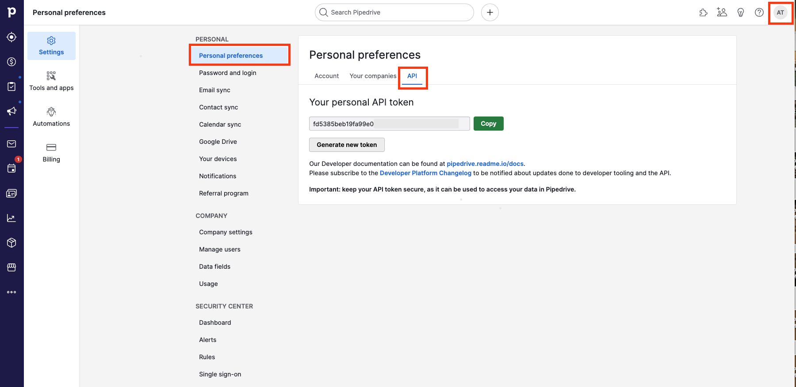Open Single sign-on settings
Image resolution: width=796 pixels, height=387 pixels.
pos(220,374)
